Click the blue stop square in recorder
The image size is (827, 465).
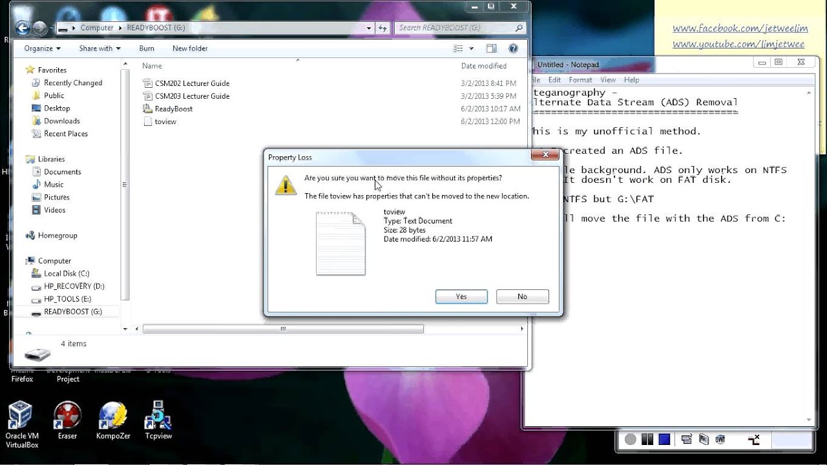pos(664,440)
